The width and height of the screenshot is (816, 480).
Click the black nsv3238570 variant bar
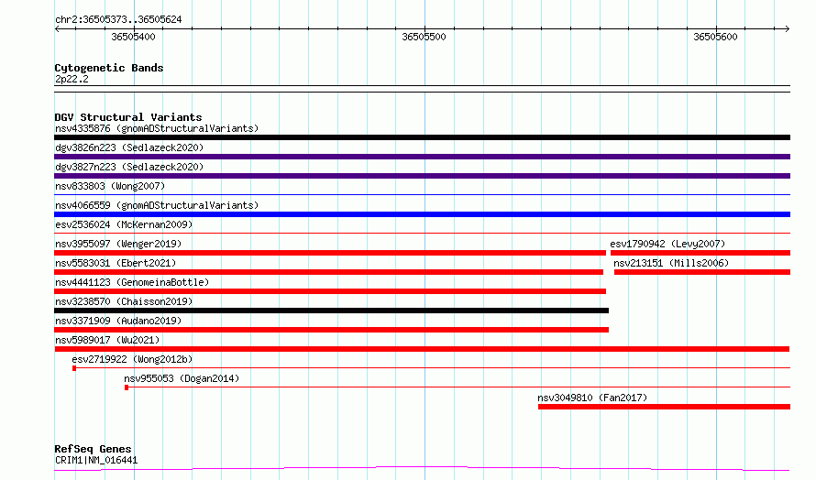332,311
